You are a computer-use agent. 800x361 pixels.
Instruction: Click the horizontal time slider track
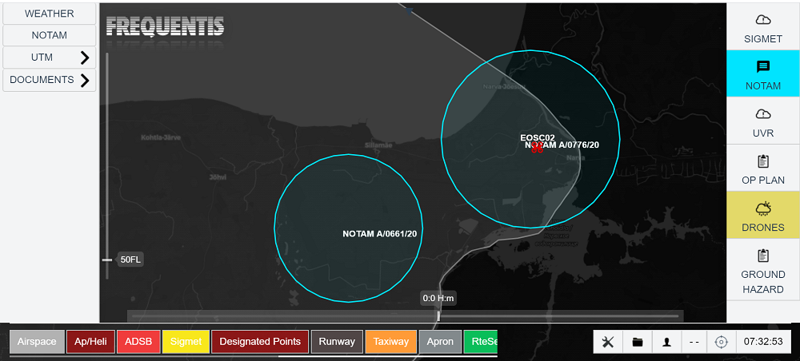[405, 316]
